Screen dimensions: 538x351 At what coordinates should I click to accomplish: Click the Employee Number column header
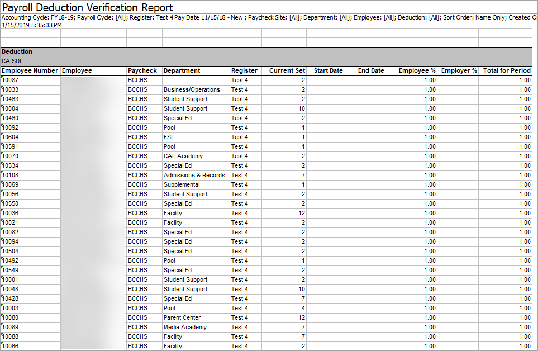coord(30,71)
